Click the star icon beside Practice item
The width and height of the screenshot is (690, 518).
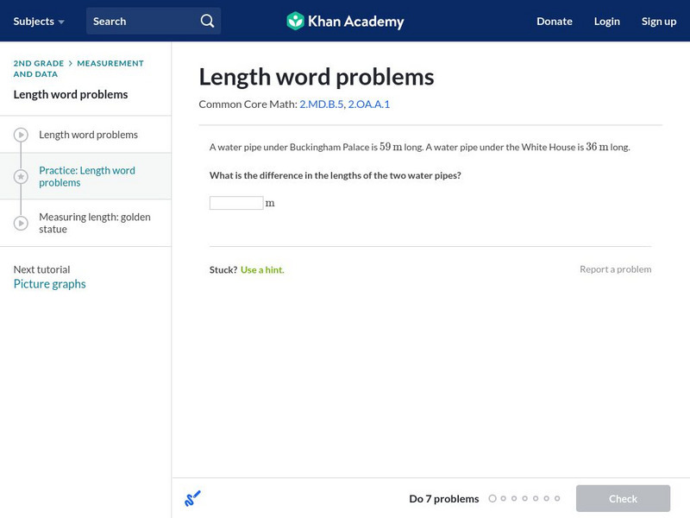coord(21,177)
